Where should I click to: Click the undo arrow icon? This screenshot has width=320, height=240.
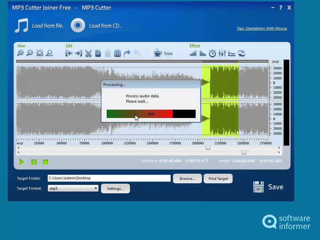[137, 53]
